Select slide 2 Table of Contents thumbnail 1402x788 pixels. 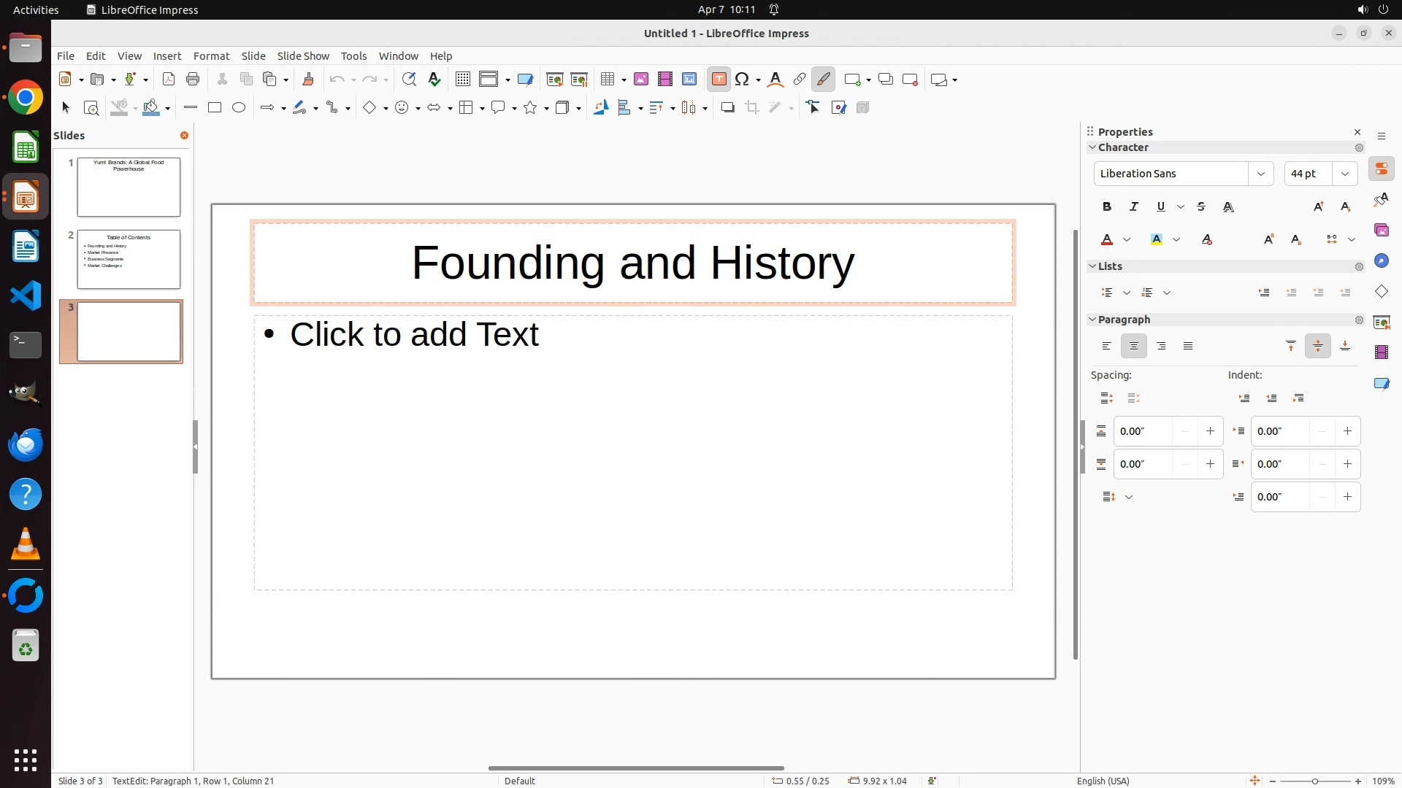129,259
